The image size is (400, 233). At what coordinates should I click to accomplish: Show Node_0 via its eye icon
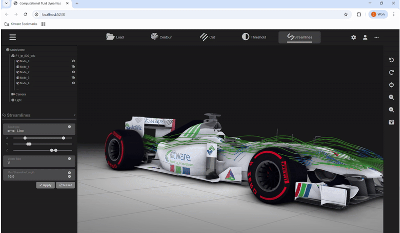73,61
